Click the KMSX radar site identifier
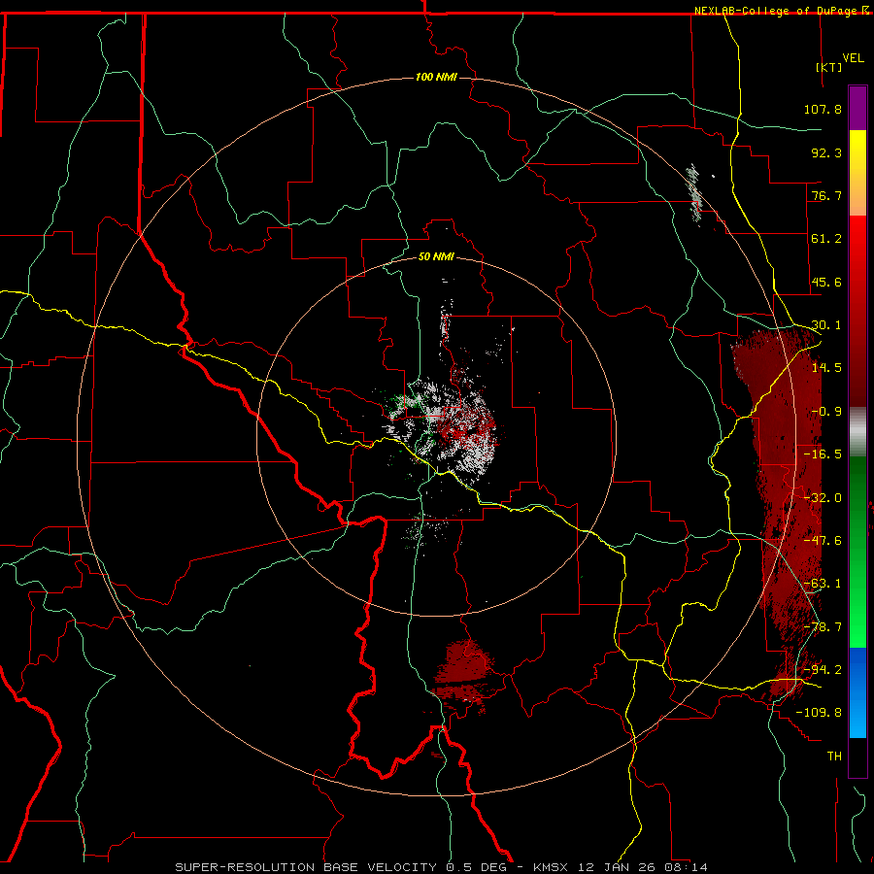 (553, 867)
